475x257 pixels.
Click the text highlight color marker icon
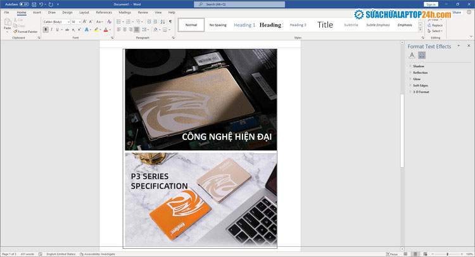pyautogui.click(x=96, y=30)
